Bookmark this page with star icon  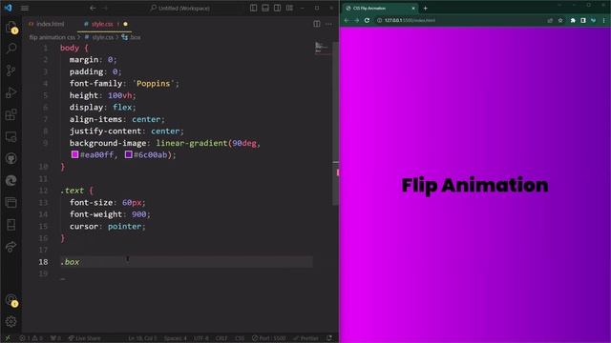(x=560, y=20)
